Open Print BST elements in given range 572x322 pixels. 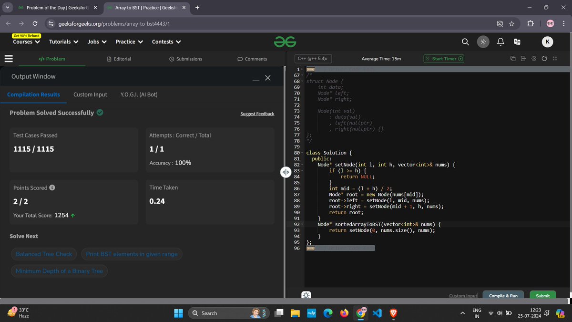(132, 254)
